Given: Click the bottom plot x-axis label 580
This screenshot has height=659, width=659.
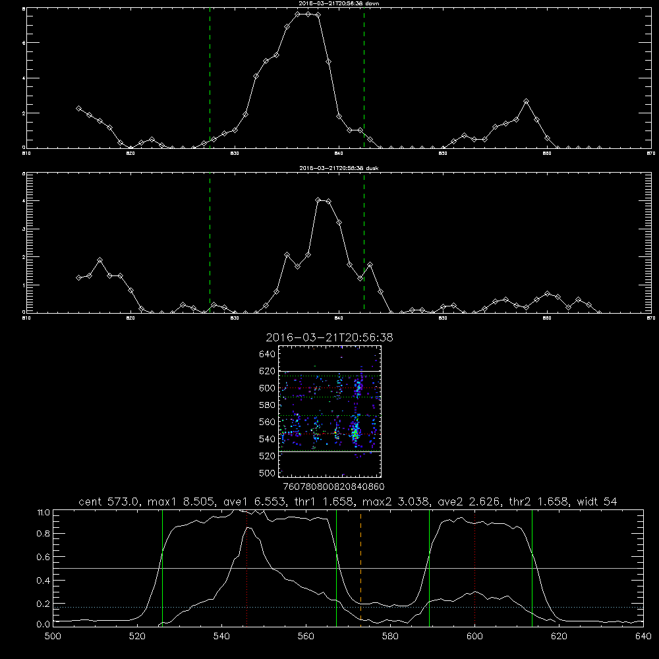Looking at the screenshot, I should point(390,636).
